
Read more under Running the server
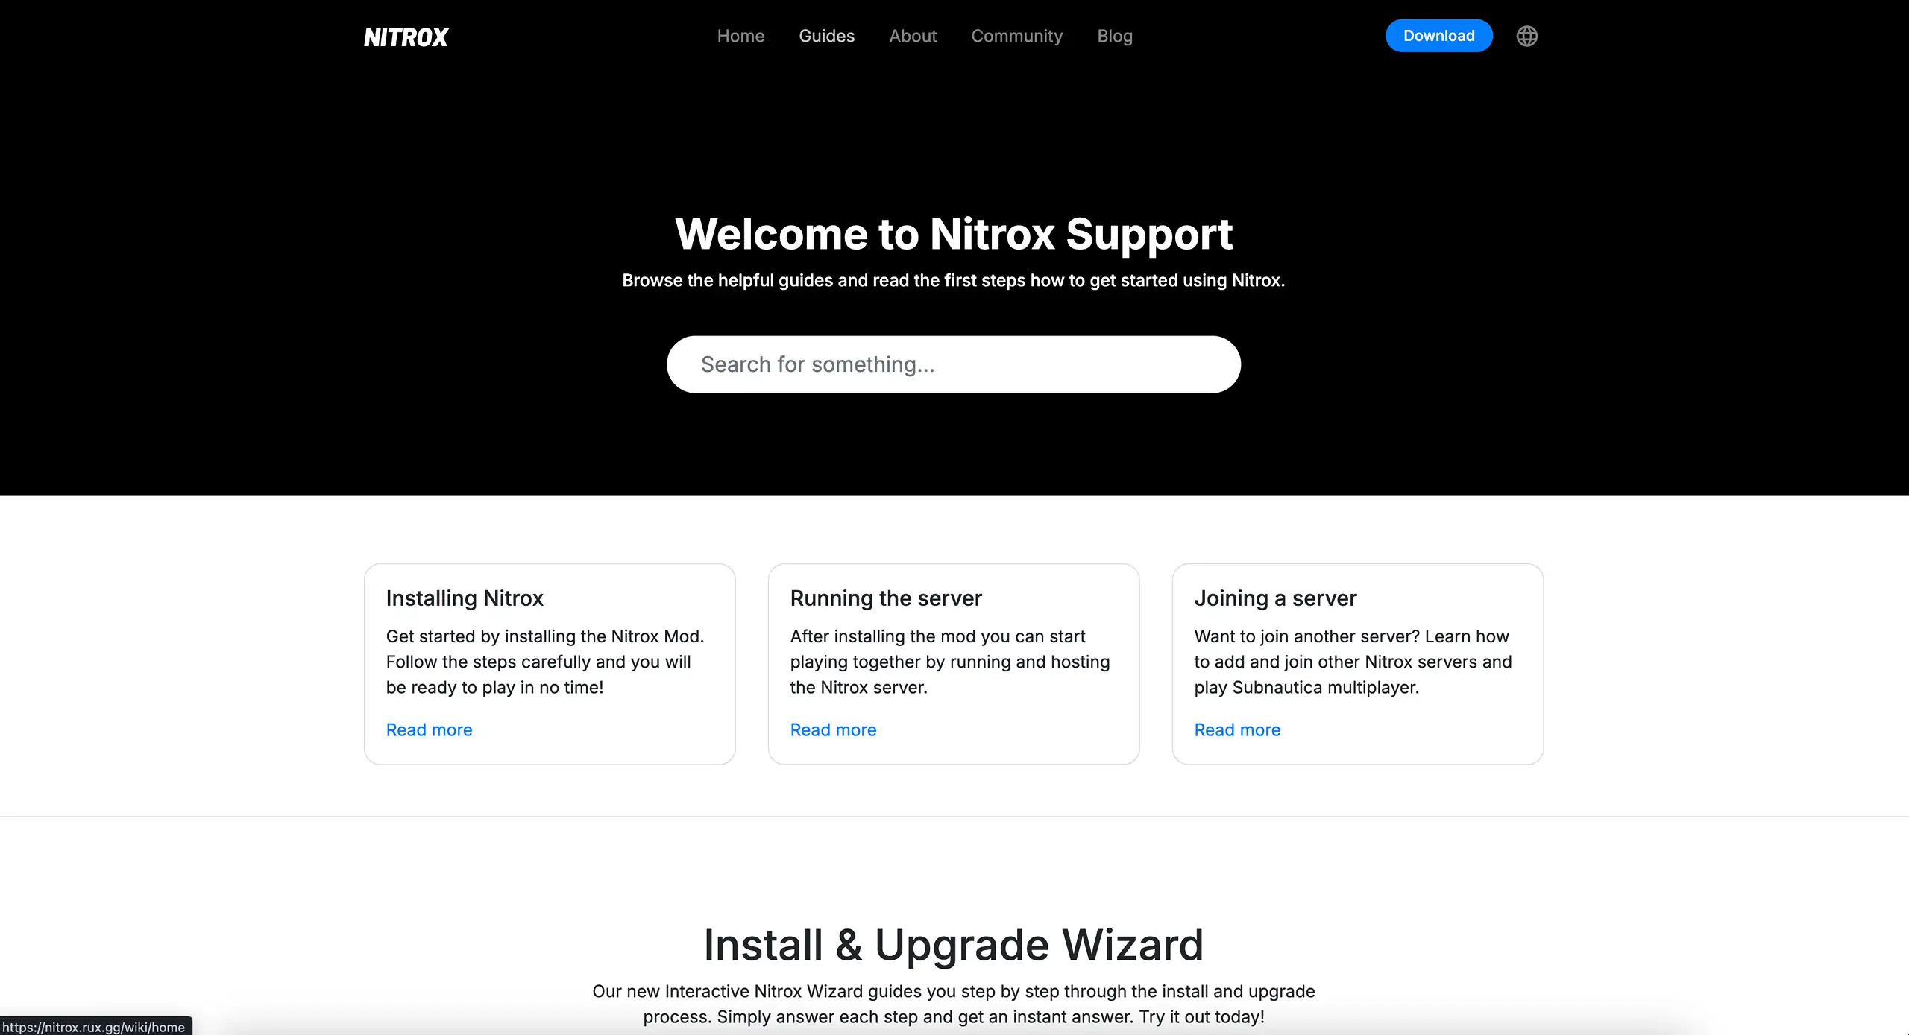coord(834,730)
